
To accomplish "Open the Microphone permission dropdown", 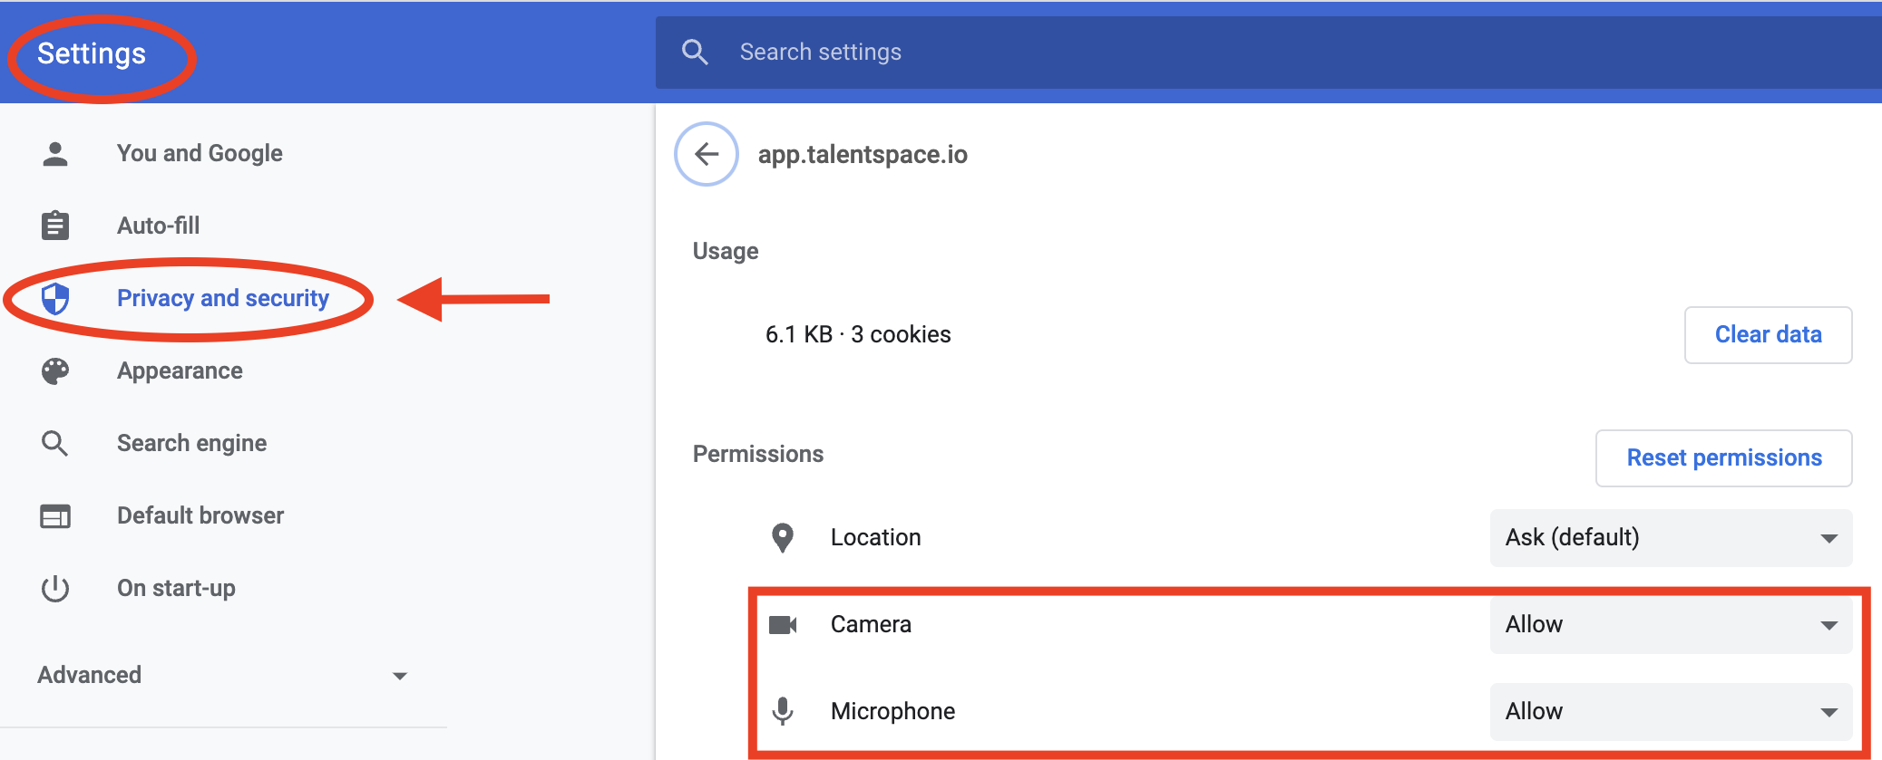I will [1670, 712].
